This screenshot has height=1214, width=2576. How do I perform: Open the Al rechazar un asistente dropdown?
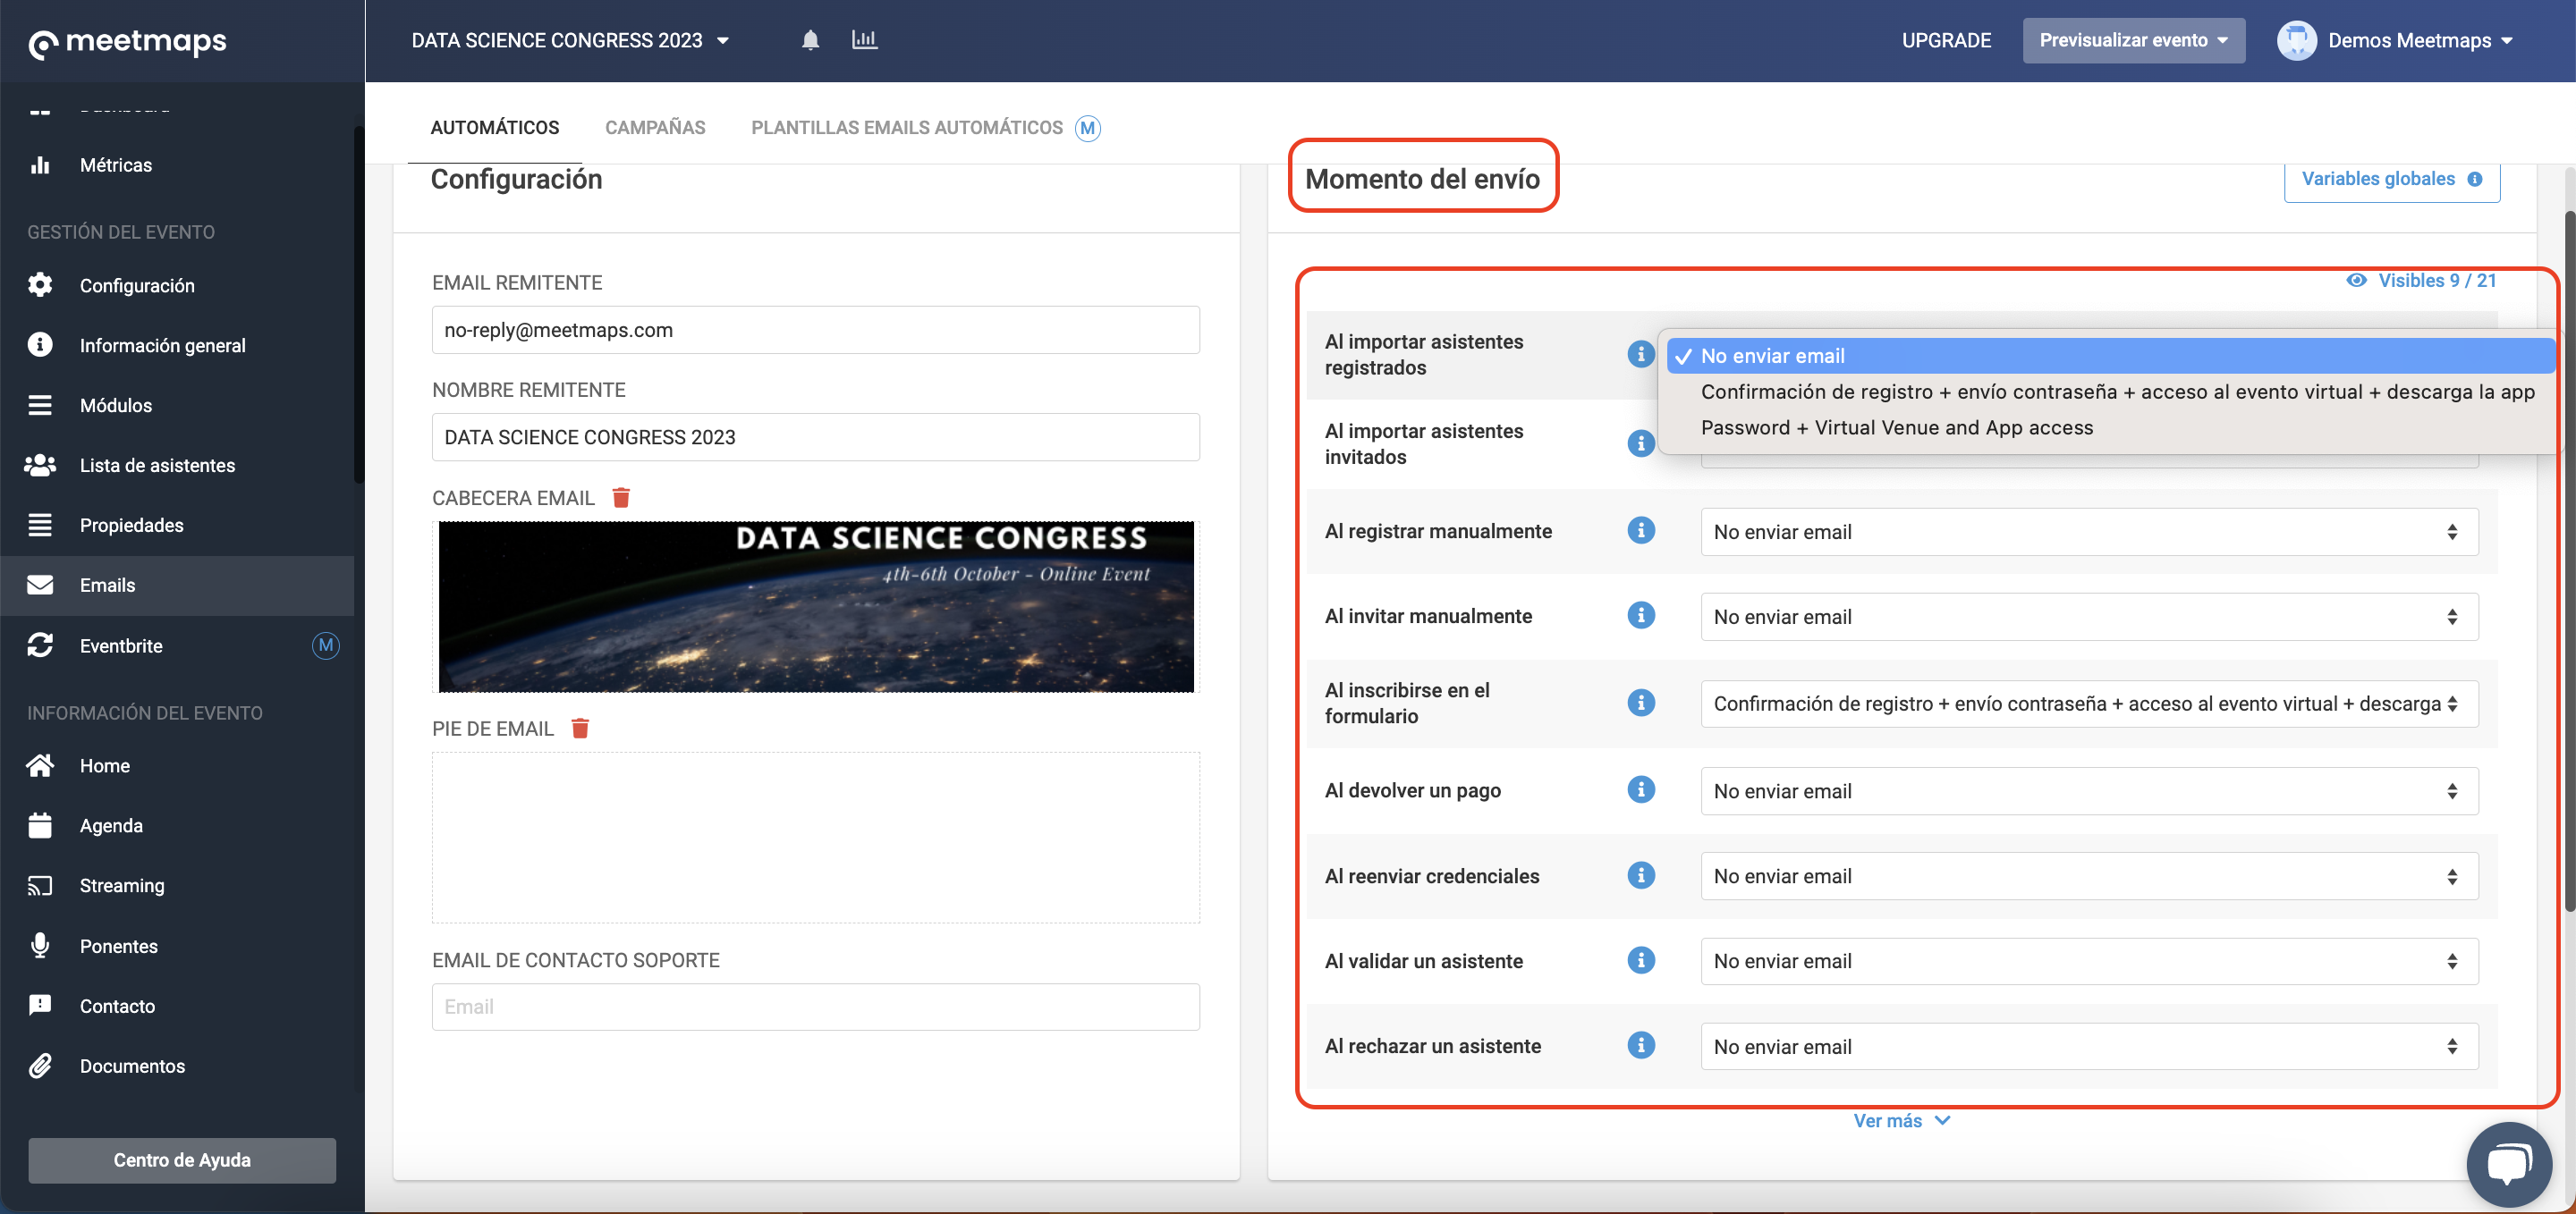tap(2089, 1046)
